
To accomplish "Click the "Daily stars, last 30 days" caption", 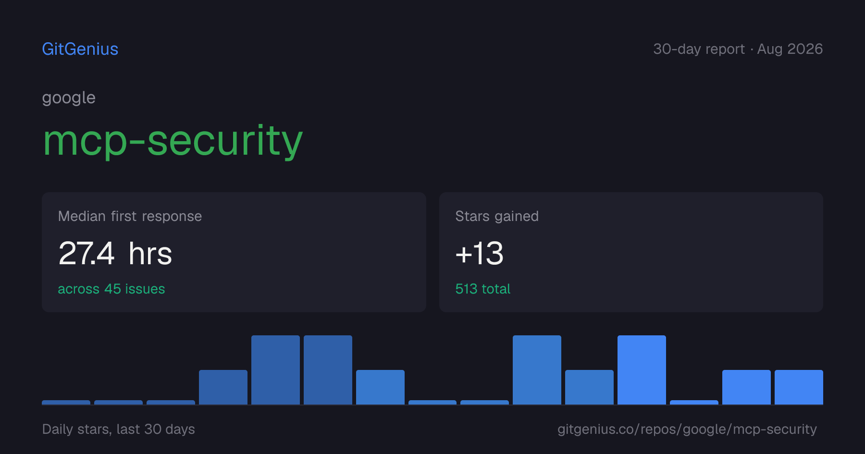I will [x=119, y=429].
